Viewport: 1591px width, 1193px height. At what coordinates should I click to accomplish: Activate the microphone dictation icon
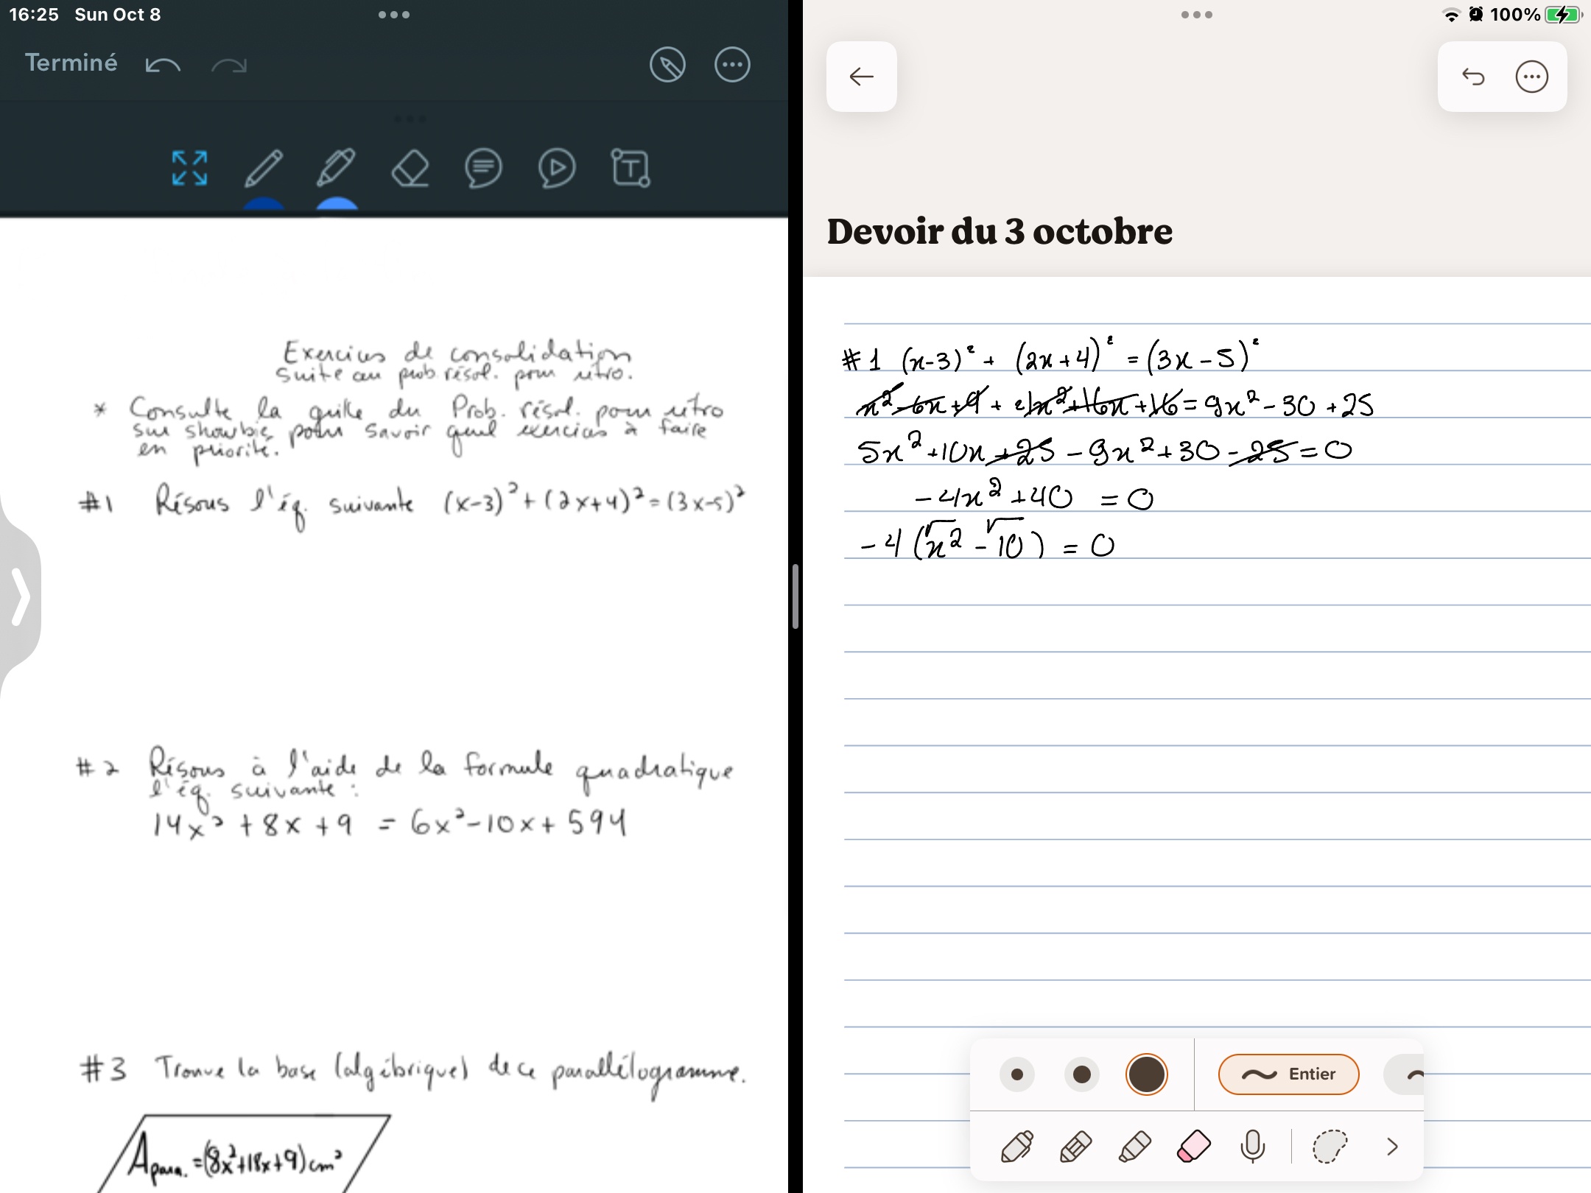(x=1252, y=1147)
